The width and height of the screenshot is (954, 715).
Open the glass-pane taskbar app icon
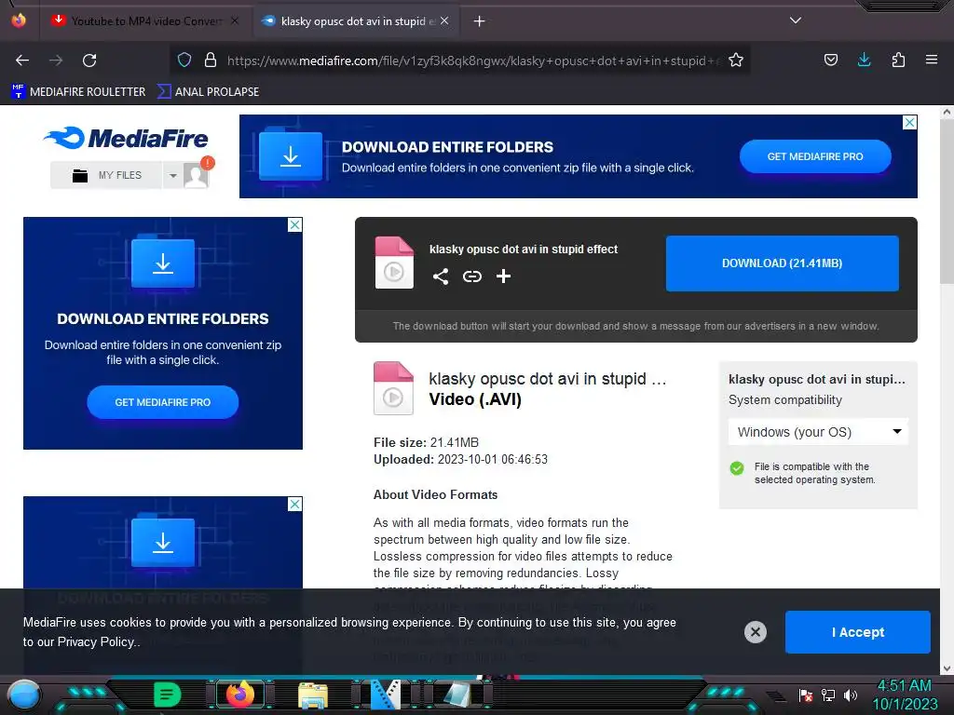(458, 695)
